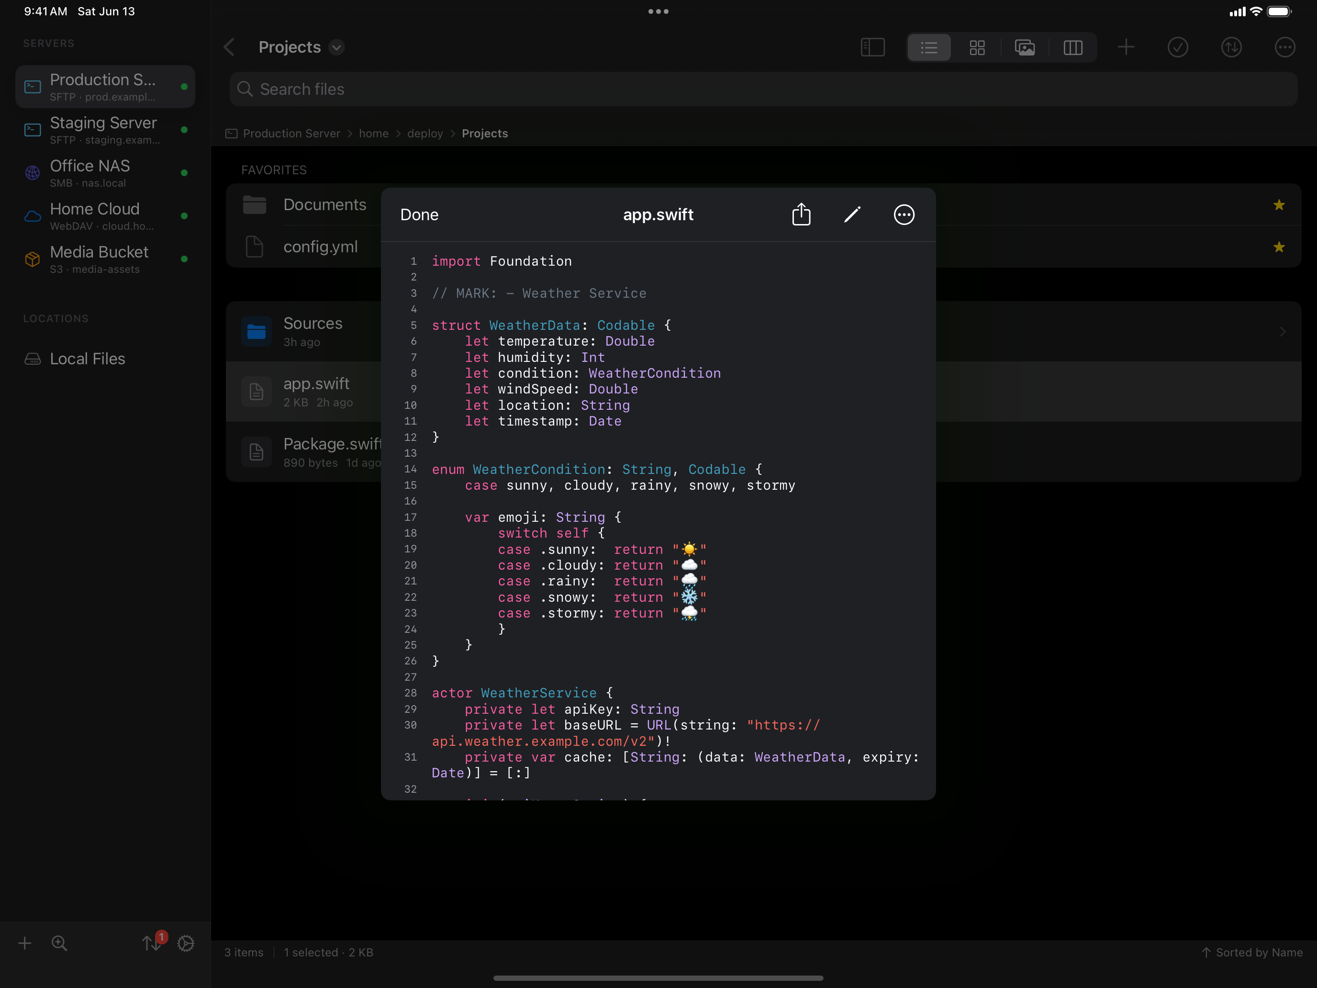Screen dimensions: 1317x988
Task: Click the battery icon in the status bar
Action: pyautogui.click(x=1280, y=11)
